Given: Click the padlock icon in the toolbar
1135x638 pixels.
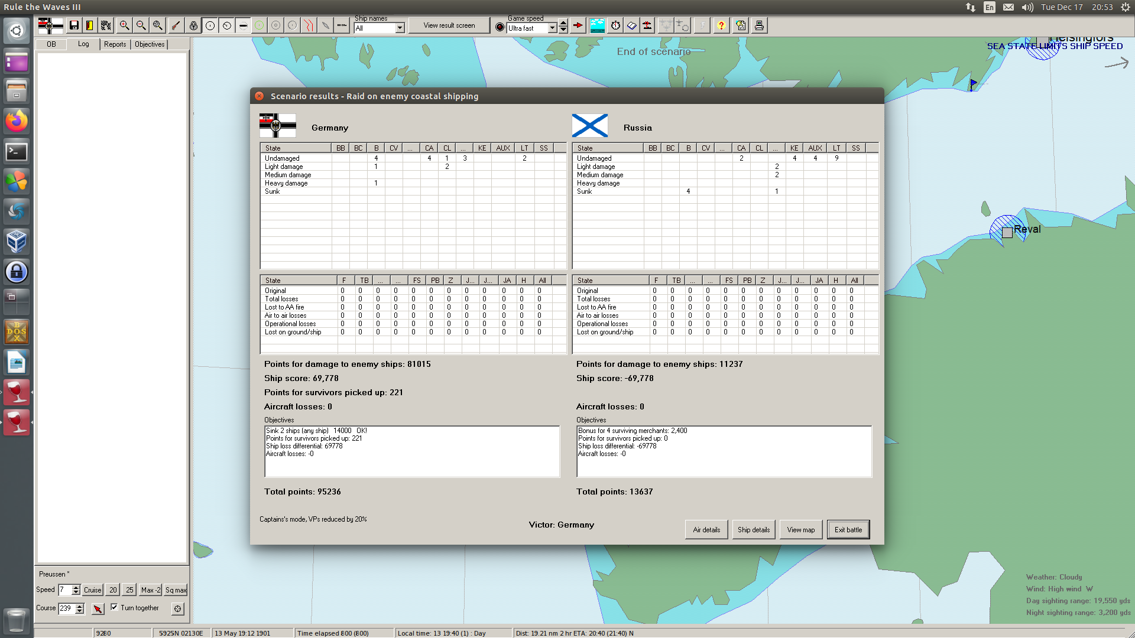Looking at the screenshot, I should pyautogui.click(x=193, y=25).
